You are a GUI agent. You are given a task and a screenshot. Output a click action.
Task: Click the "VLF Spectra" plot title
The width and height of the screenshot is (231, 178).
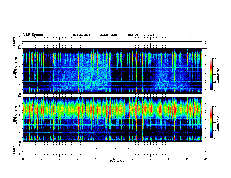pos(33,35)
